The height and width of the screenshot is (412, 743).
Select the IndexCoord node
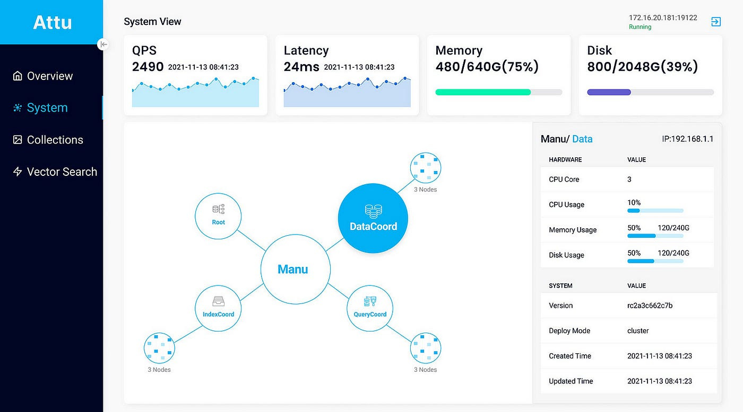[x=218, y=308]
